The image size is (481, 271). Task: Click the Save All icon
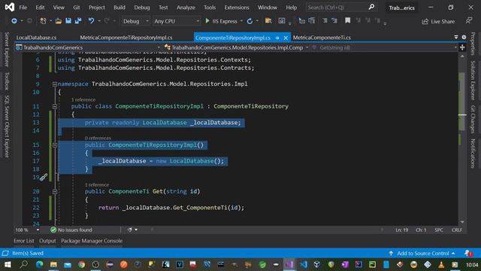pyautogui.click(x=78, y=20)
